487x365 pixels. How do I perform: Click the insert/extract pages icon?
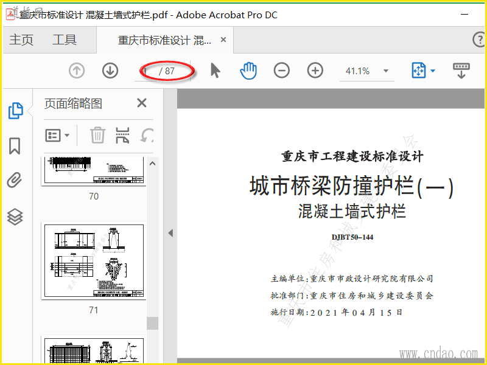pos(122,135)
